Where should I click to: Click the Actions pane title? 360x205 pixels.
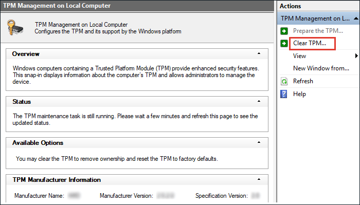click(290, 6)
